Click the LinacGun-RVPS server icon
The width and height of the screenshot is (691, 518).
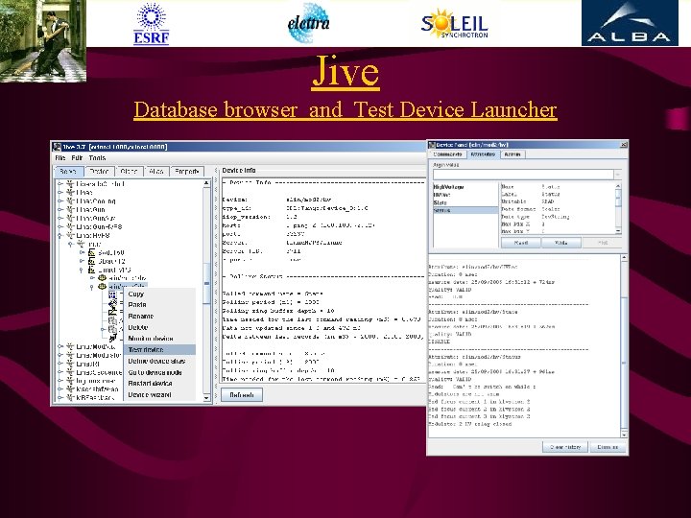[x=70, y=226]
